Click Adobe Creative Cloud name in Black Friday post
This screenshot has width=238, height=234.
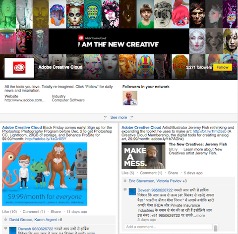pyautogui.click(x=22, y=128)
